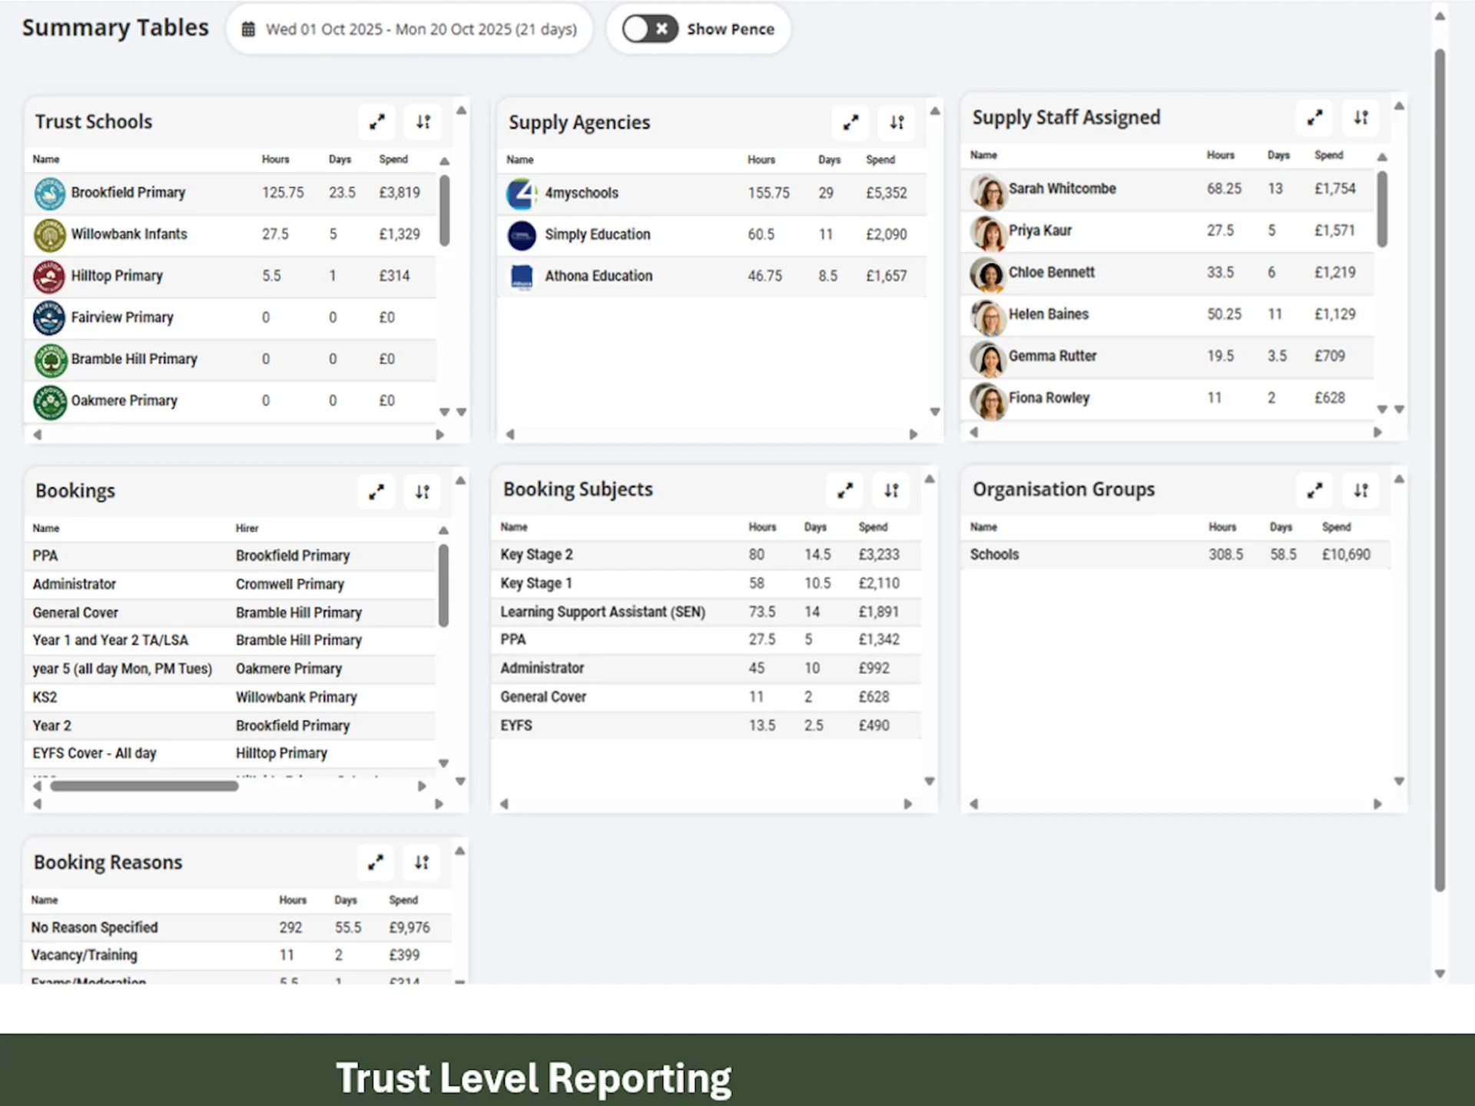Viewport: 1475px width, 1106px height.
Task: Expand the Bookings table
Action: [376, 492]
